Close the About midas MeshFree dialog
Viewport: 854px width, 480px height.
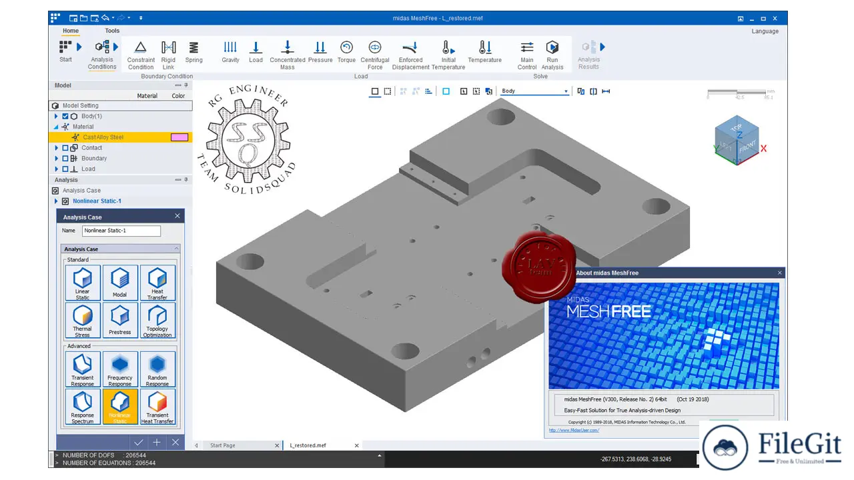[779, 273]
